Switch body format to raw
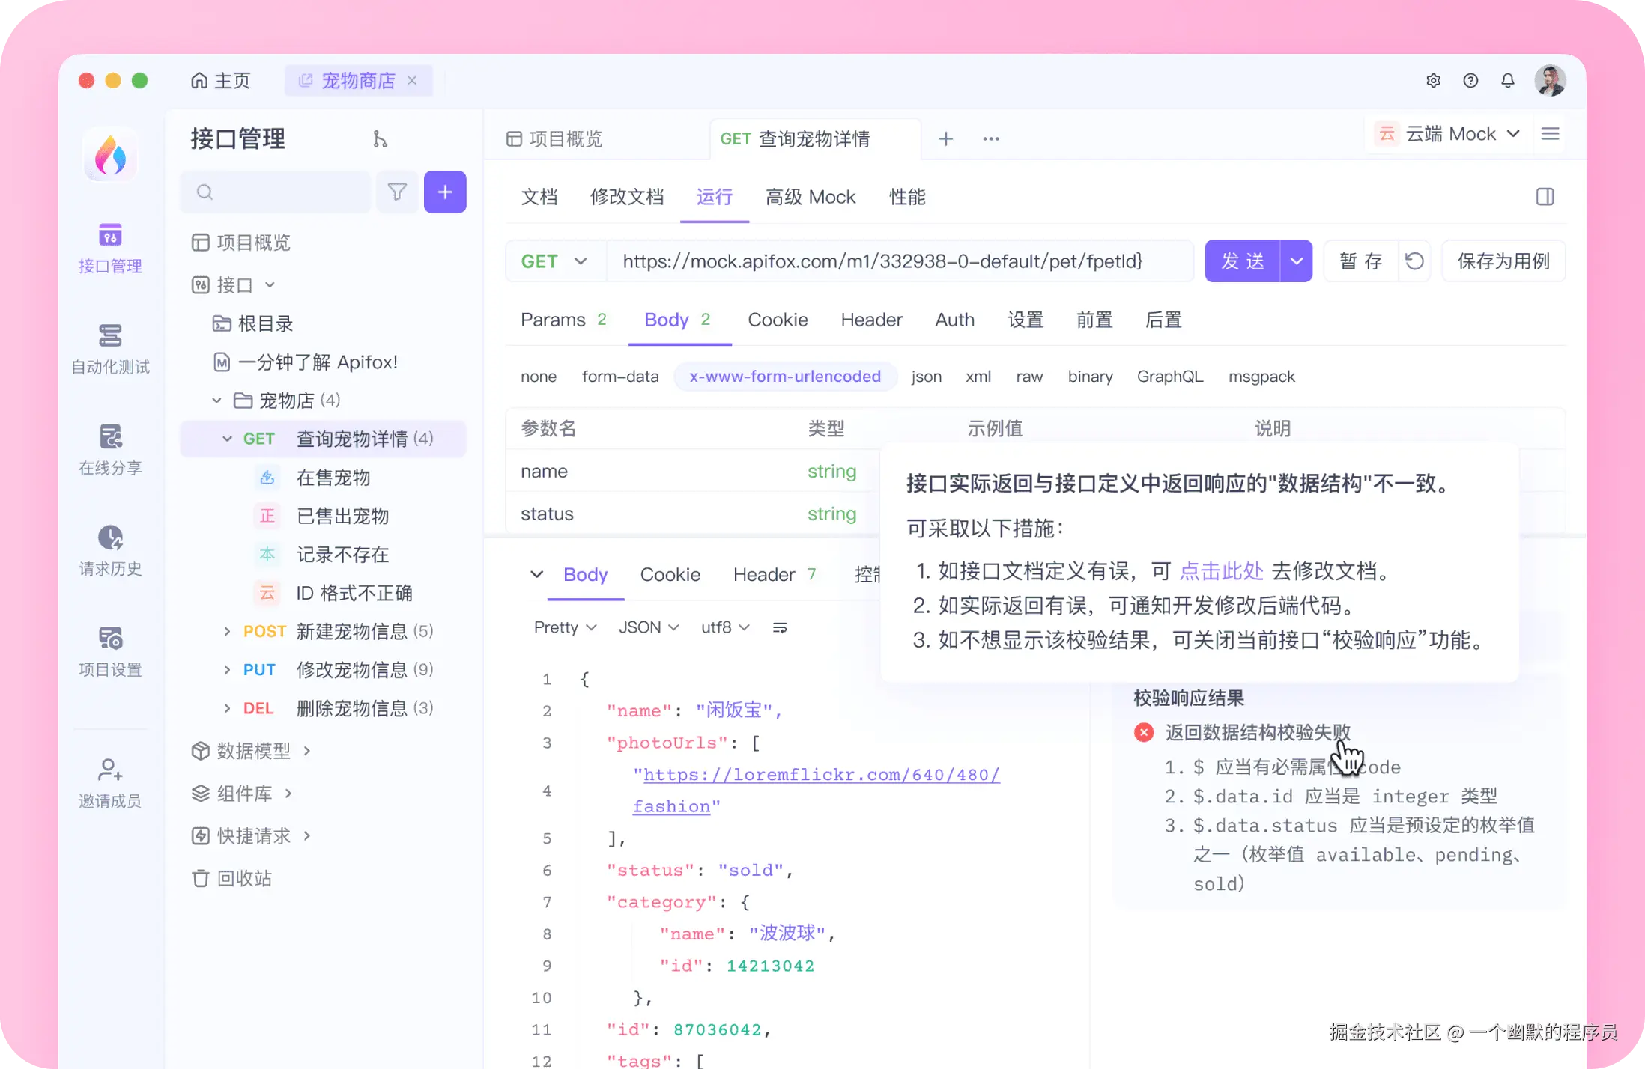The height and width of the screenshot is (1069, 1645). click(x=1029, y=377)
